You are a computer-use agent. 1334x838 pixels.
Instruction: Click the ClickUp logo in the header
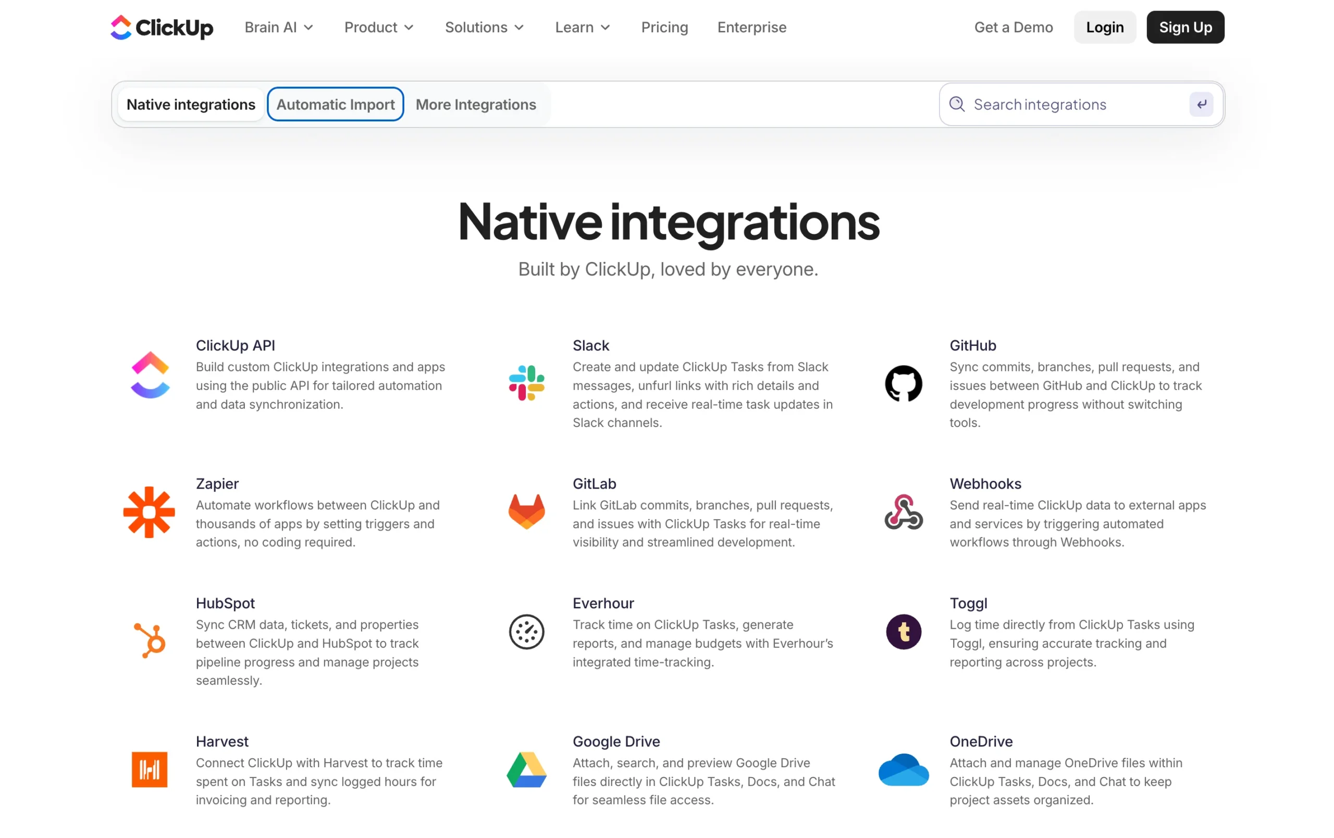[161, 27]
